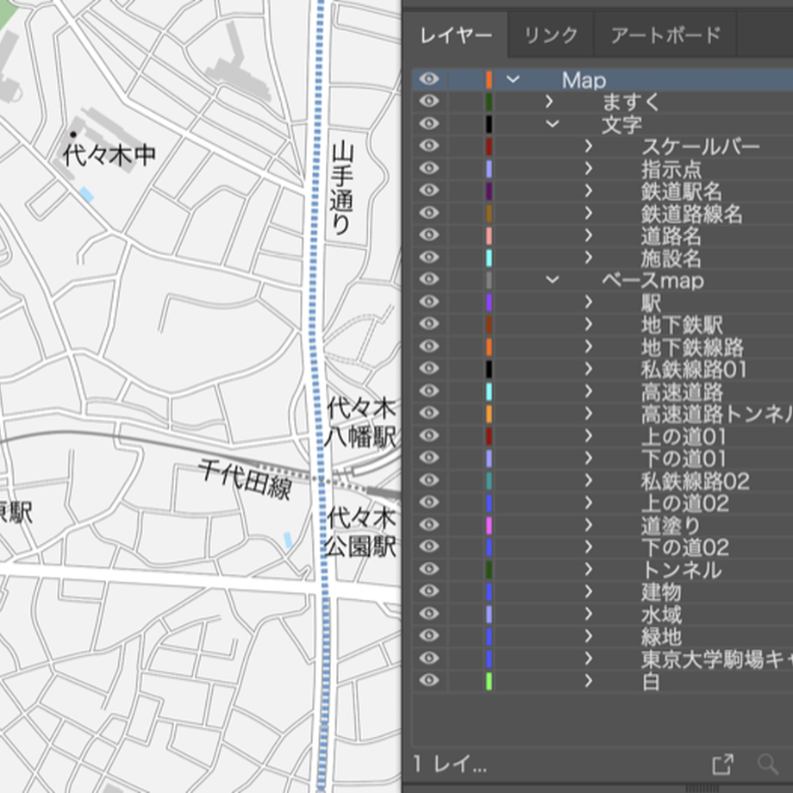The width and height of the screenshot is (793, 793).
Task: Toggle eye icon for ベースmap layer
Action: coord(429,279)
